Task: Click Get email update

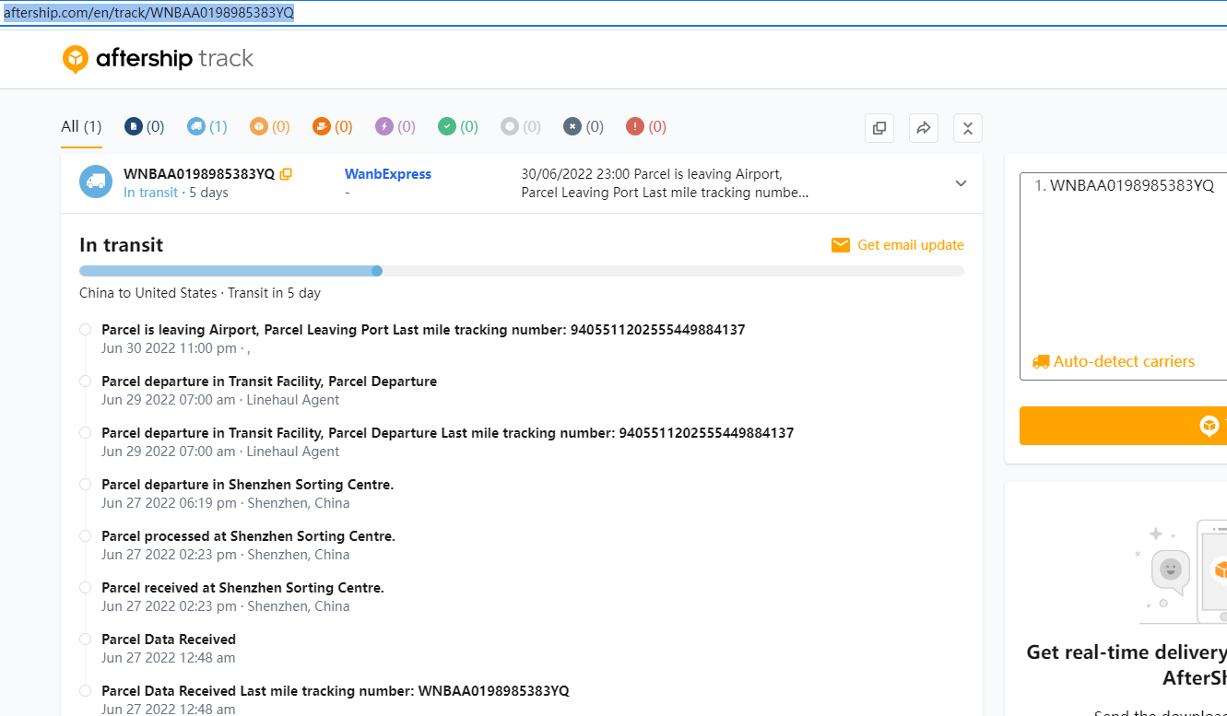Action: click(x=897, y=245)
